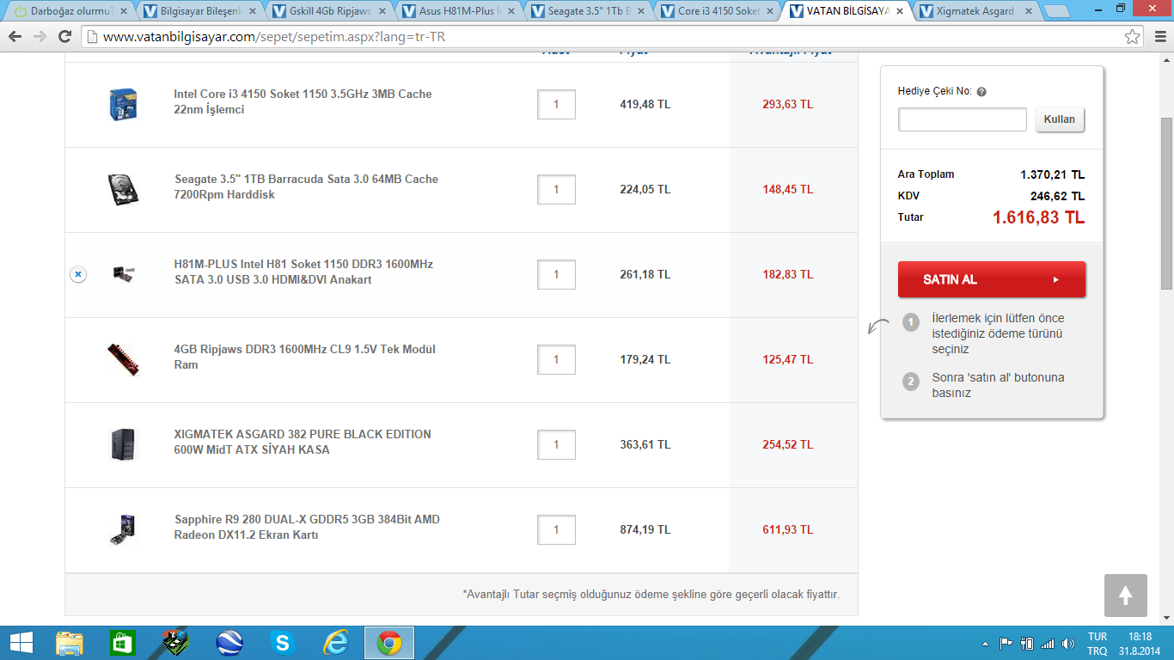The image size is (1174, 660).
Task: Open File Explorer from the taskbar
Action: (70, 643)
